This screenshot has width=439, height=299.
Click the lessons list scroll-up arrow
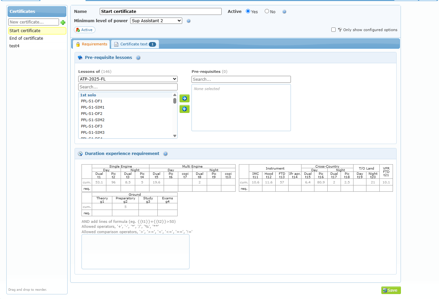tap(175, 95)
